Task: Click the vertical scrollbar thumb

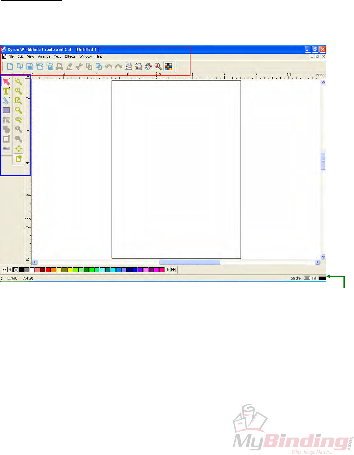Action: tap(323, 161)
